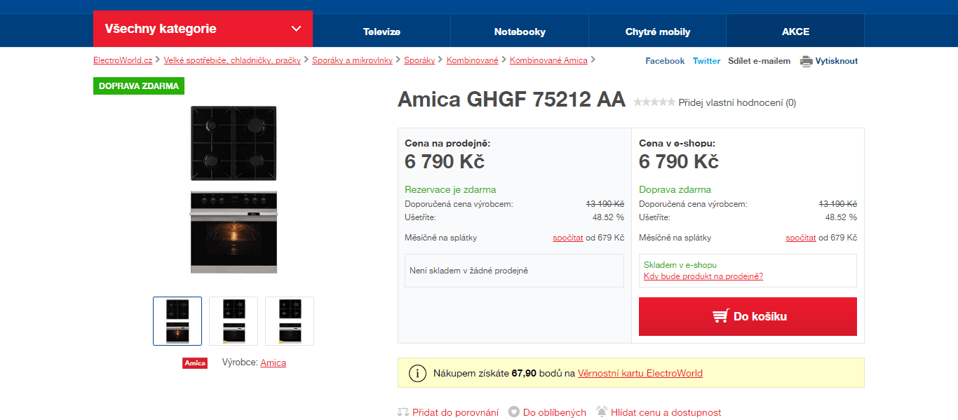Expand the Všechny kategorie dropdown
Screen dimensions: 958x420
[203, 29]
